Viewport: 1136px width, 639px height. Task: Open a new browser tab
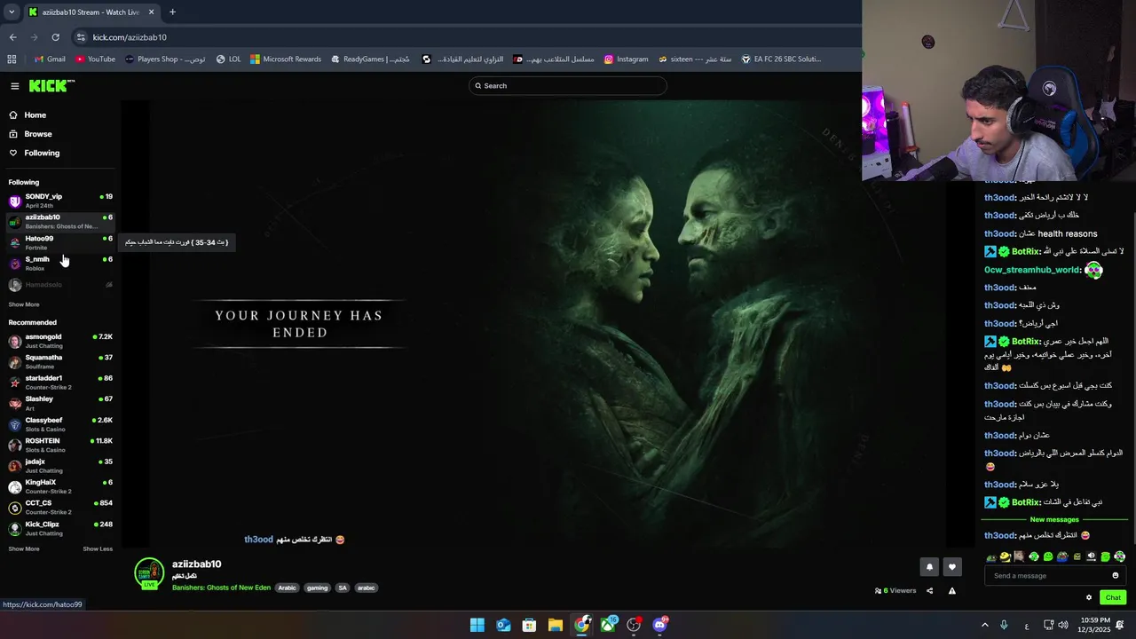point(172,12)
